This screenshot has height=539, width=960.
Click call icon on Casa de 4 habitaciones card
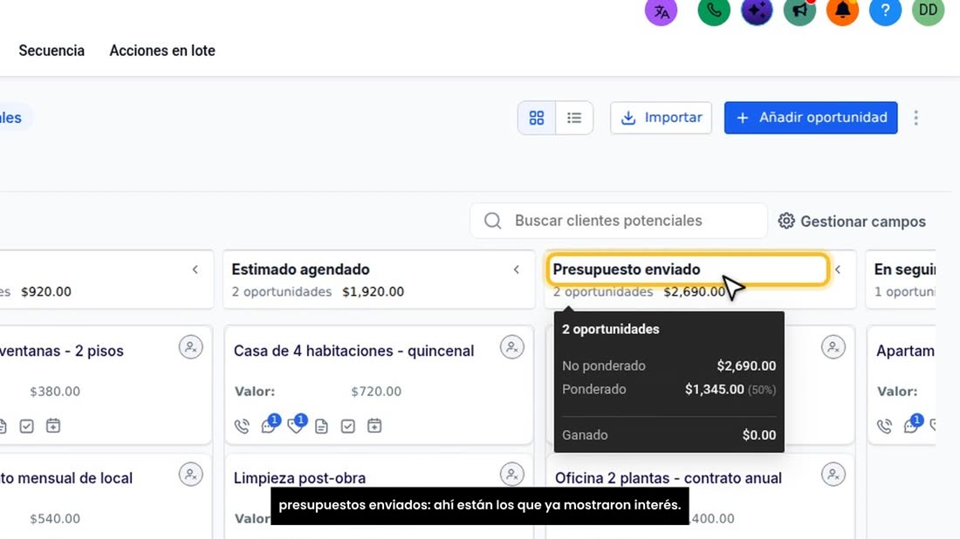click(242, 426)
